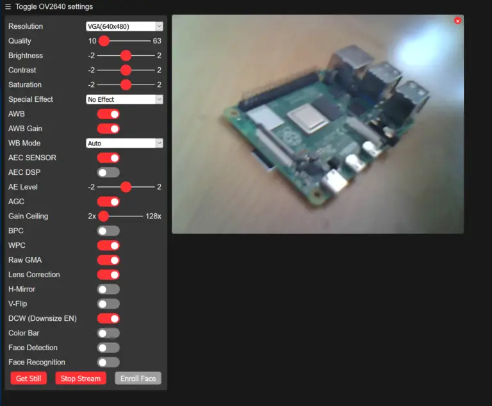Adjust the Saturation slider

126,85
